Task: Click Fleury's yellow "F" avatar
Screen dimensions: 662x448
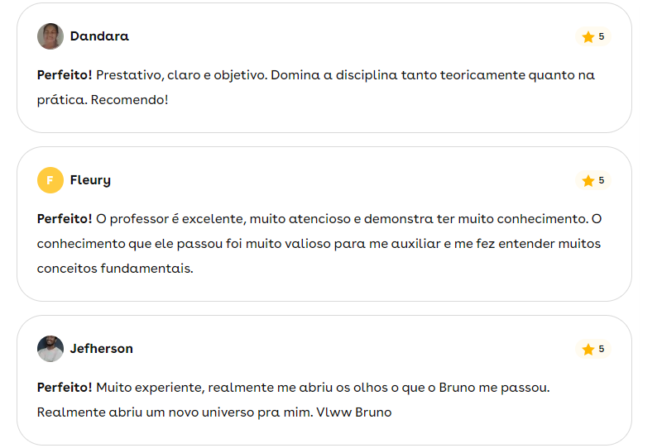Action: pyautogui.click(x=50, y=180)
